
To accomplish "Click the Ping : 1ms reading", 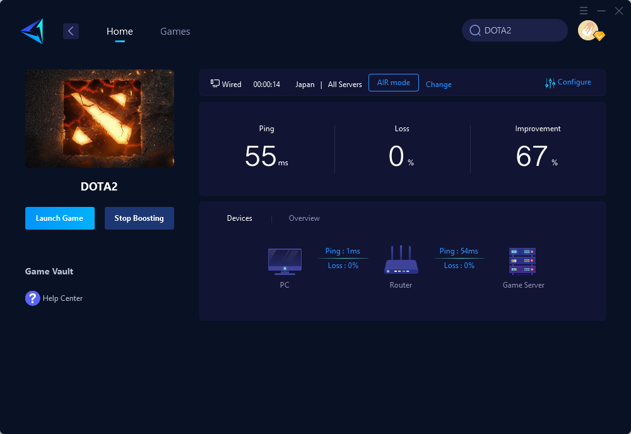I will [x=343, y=251].
